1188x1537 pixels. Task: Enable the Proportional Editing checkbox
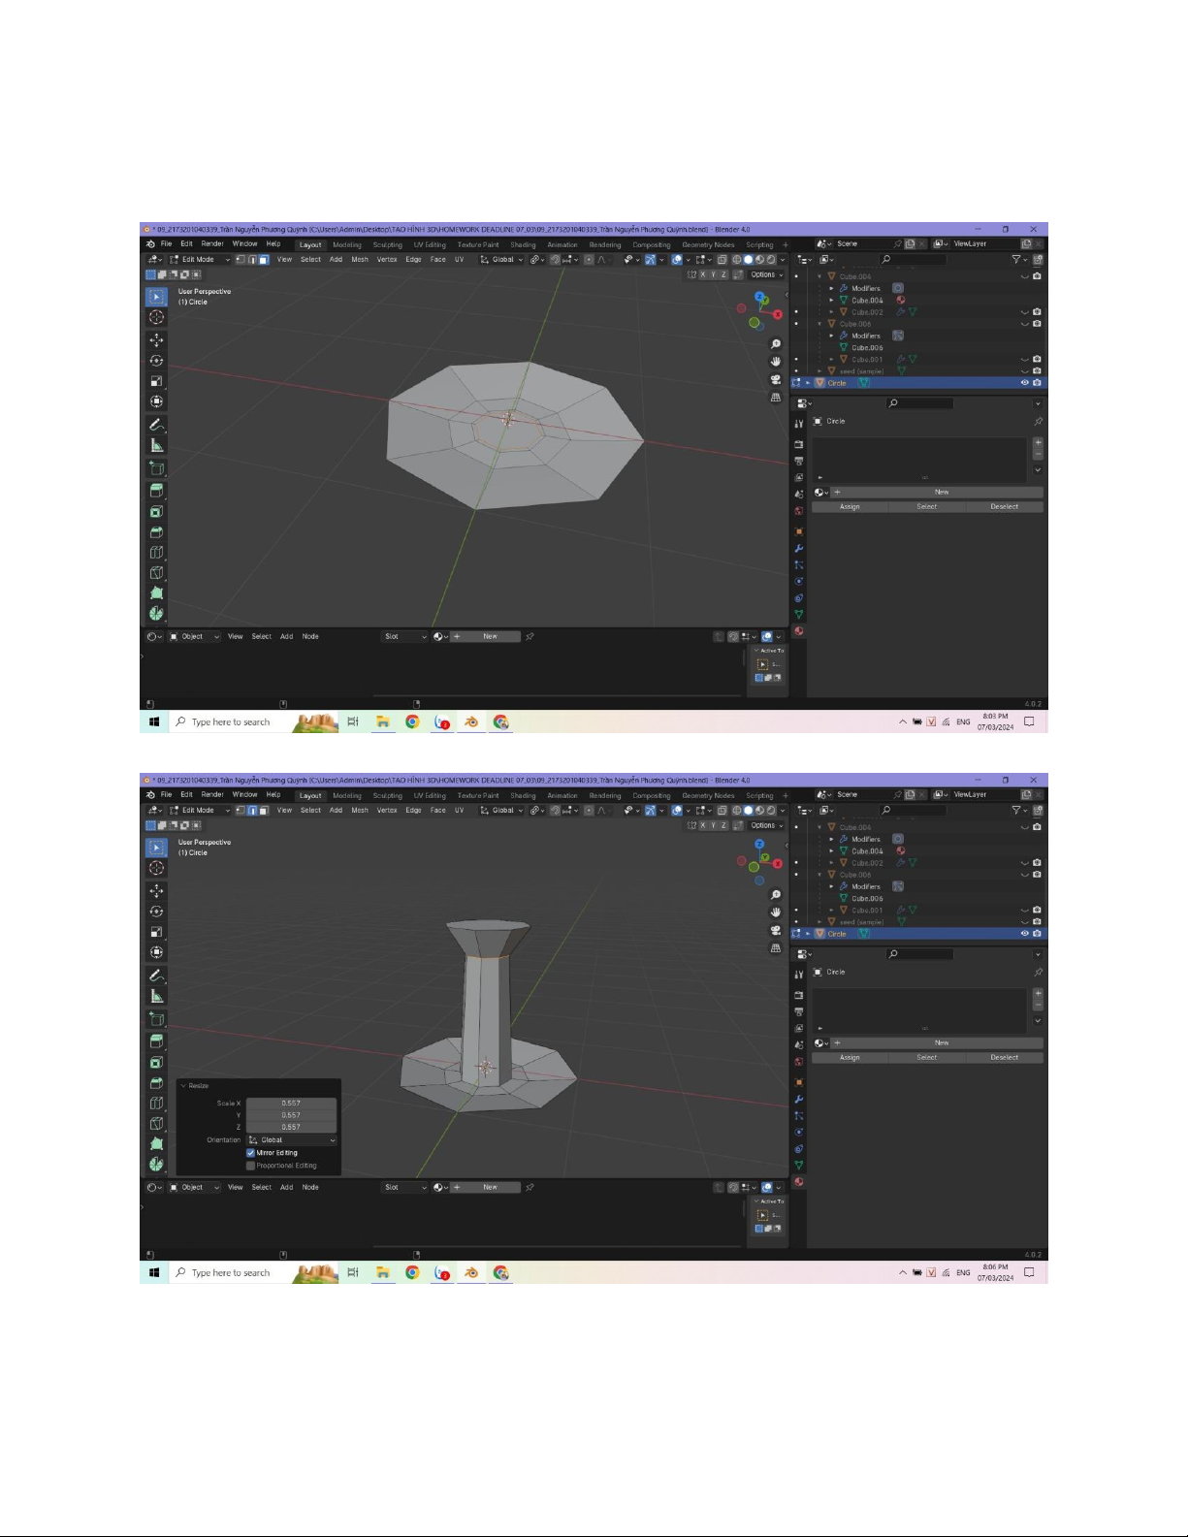point(251,1166)
